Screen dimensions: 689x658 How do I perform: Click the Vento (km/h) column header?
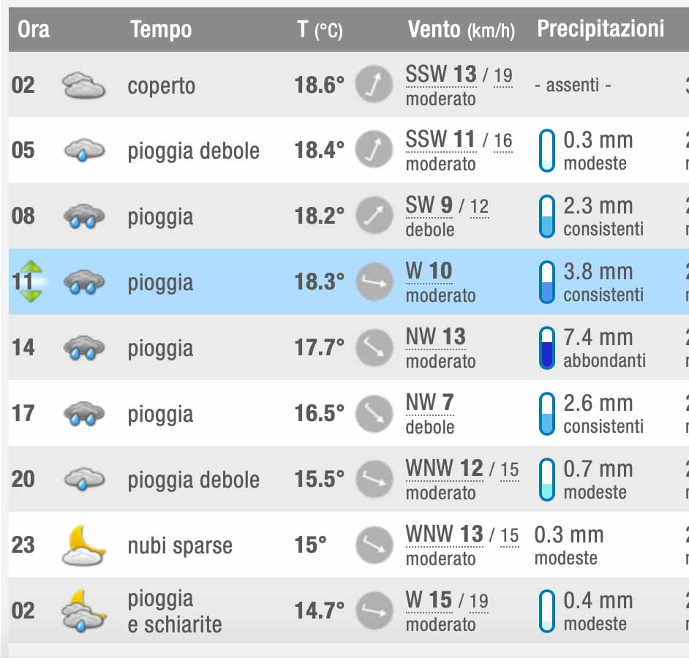461,30
